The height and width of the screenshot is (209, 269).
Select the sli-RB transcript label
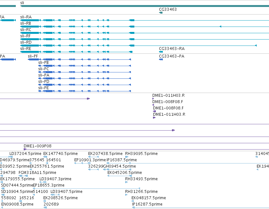tap(26, 23)
